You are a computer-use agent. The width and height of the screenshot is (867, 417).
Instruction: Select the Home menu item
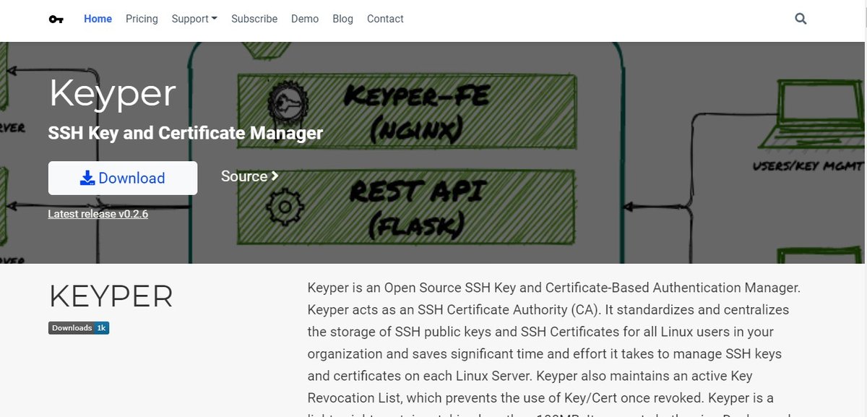click(x=98, y=19)
